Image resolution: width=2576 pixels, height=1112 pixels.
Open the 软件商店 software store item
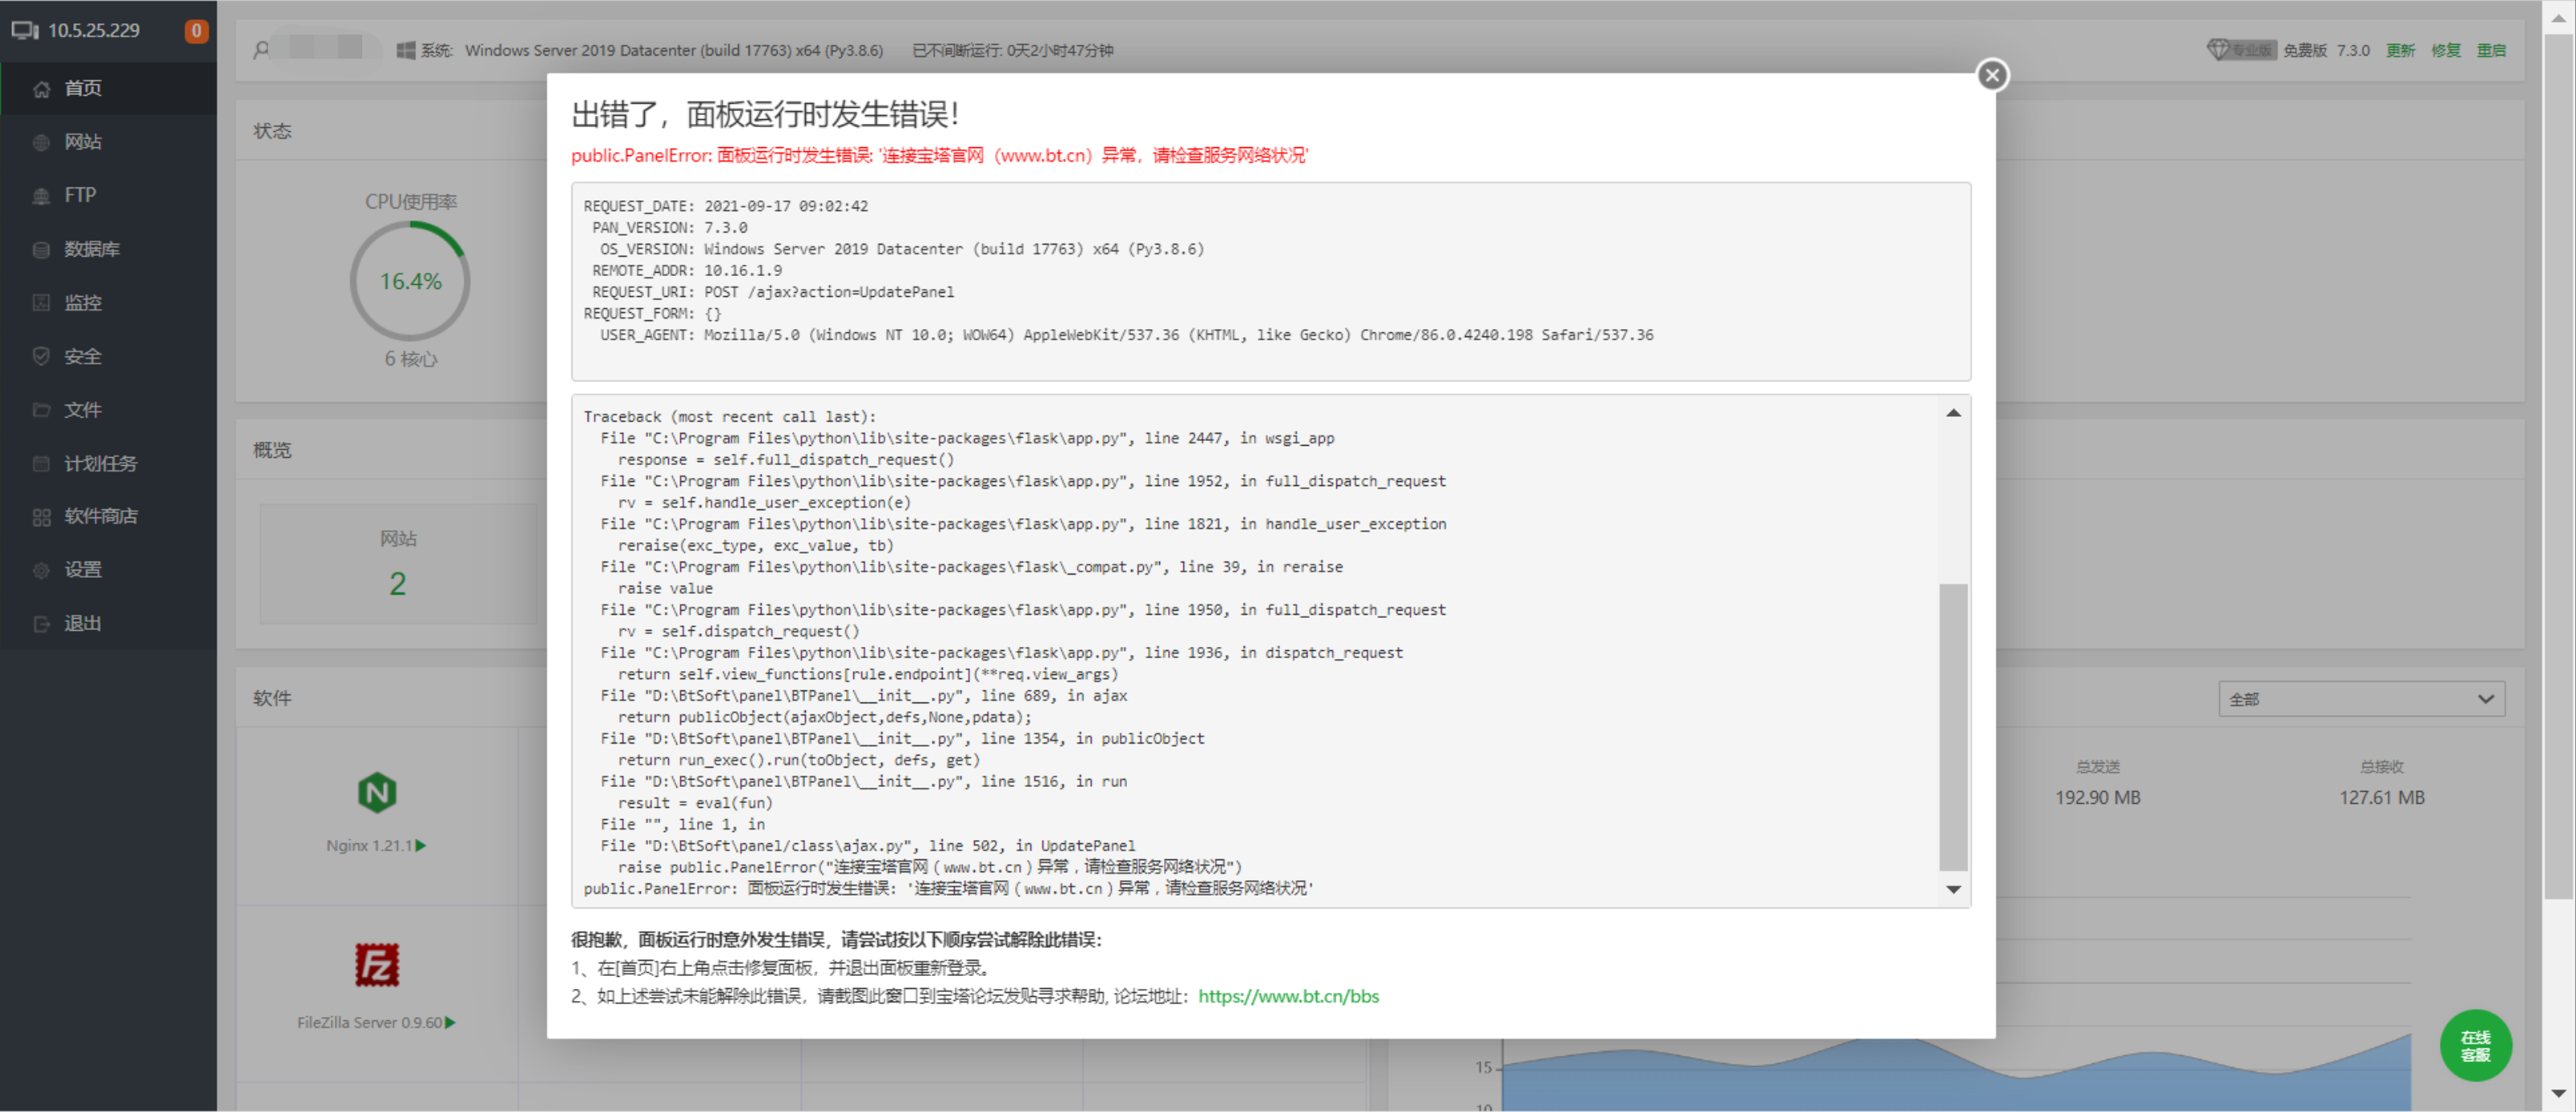pos(108,517)
